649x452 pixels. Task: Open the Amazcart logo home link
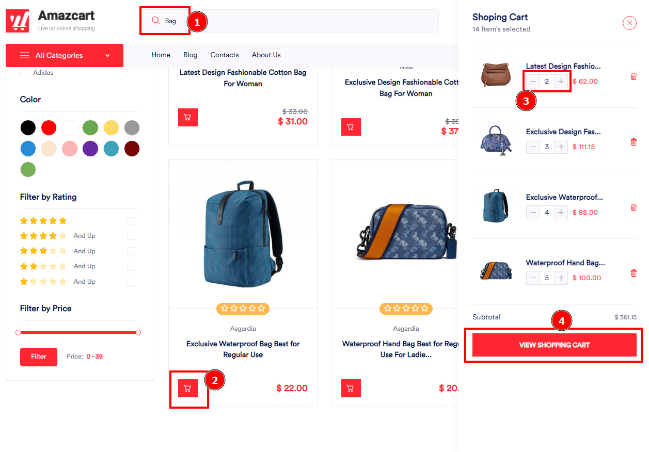(x=50, y=21)
